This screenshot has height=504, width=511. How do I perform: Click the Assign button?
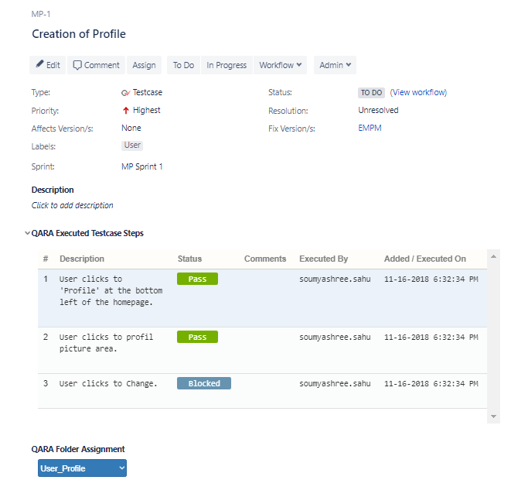pos(144,65)
